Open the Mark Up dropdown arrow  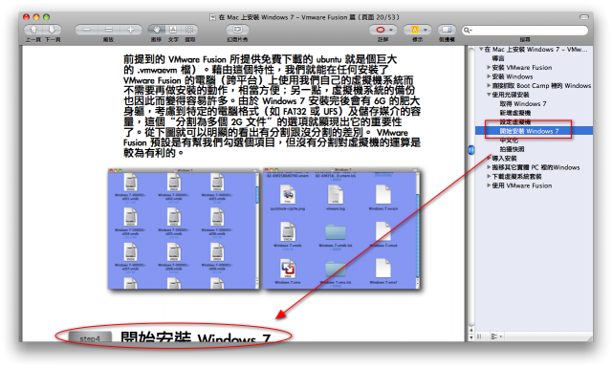(x=426, y=30)
